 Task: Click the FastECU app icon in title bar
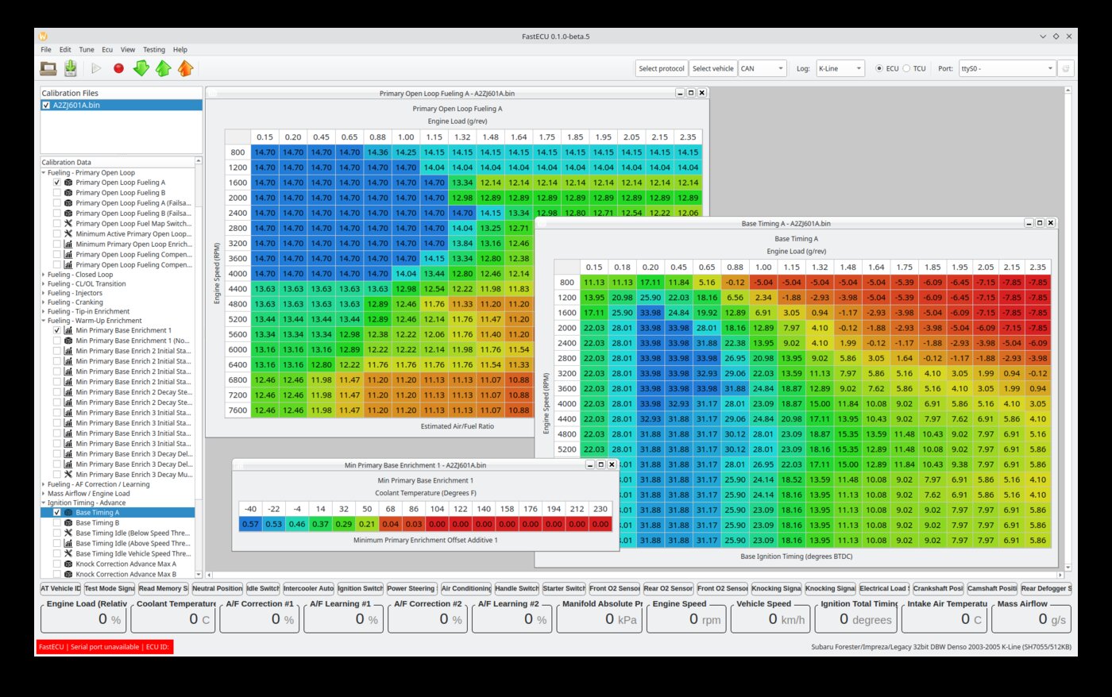(43, 37)
